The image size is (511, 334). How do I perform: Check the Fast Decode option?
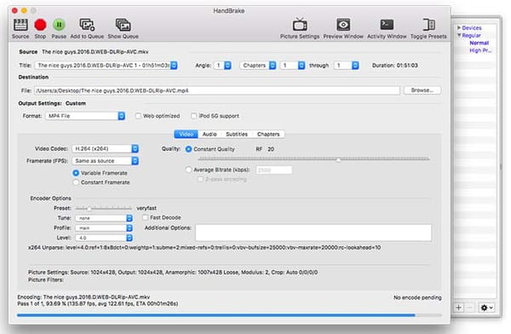point(146,217)
